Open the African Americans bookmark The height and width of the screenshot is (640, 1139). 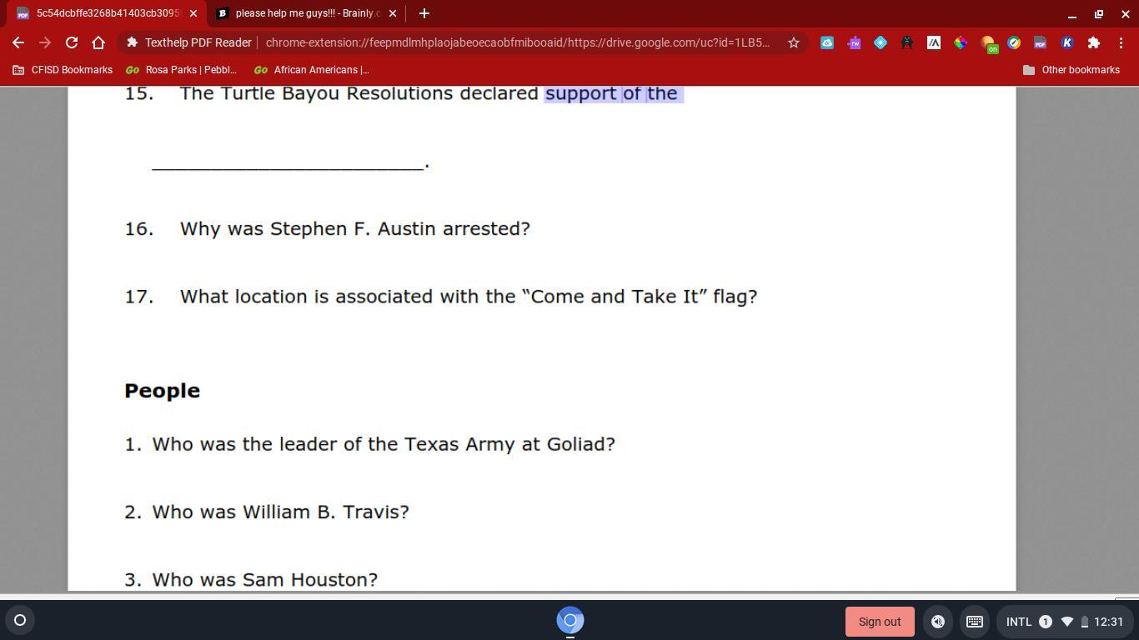[312, 70]
